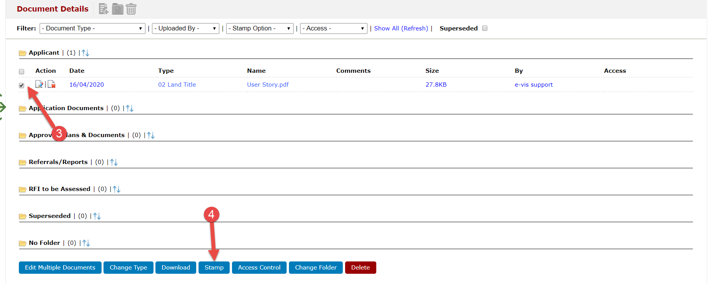
Task: Click the Type column header
Action: click(166, 71)
